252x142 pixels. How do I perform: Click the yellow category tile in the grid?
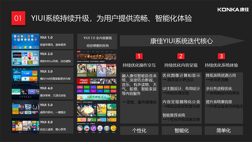pos(100,87)
